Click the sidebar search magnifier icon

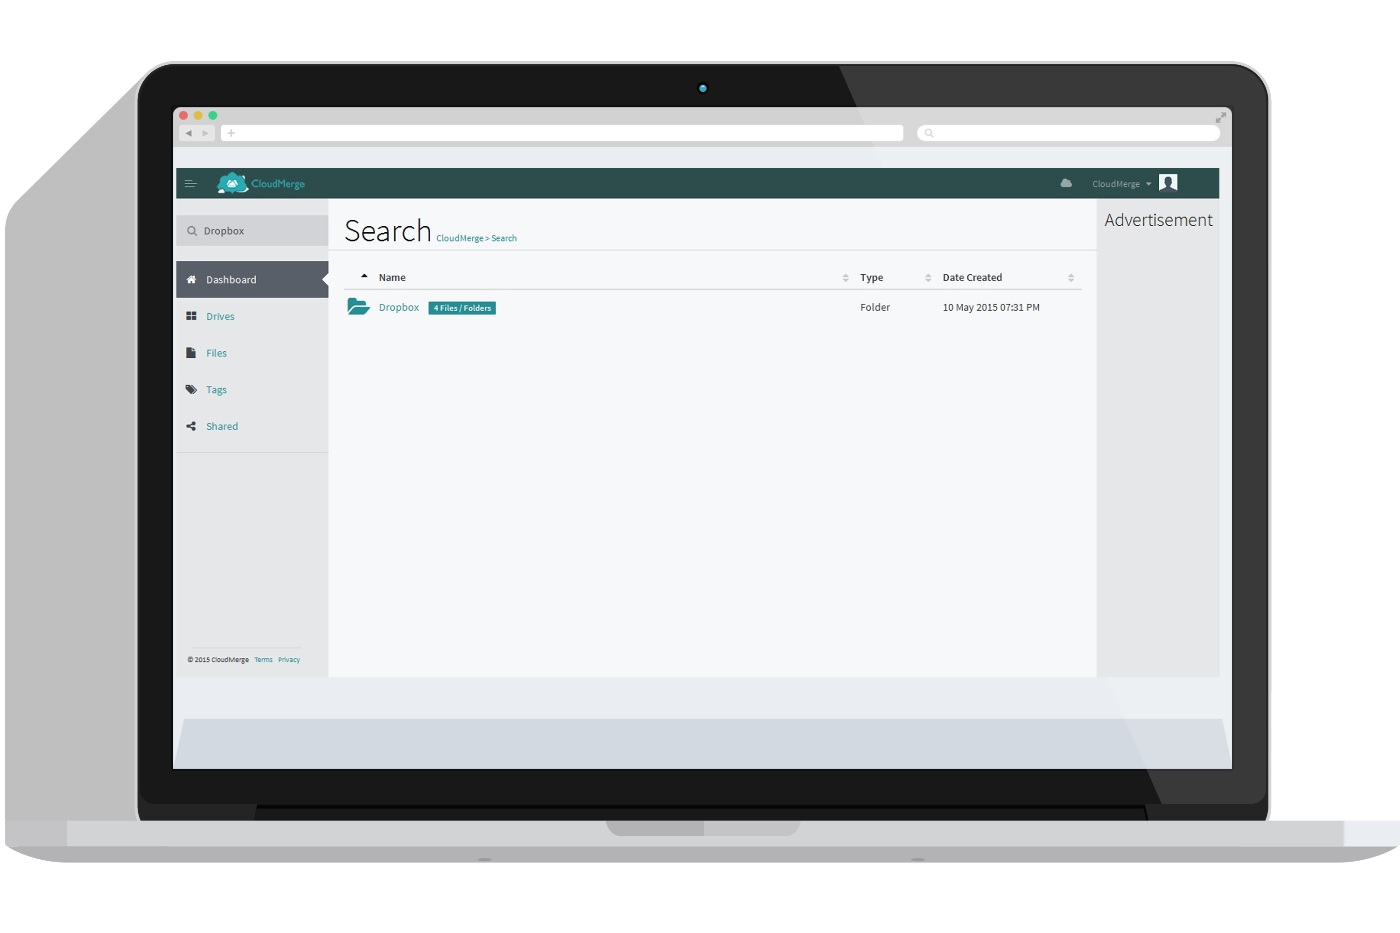(192, 231)
